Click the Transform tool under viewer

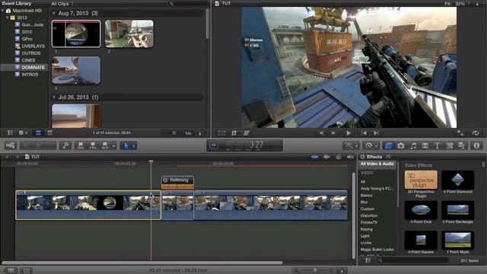coord(221,133)
